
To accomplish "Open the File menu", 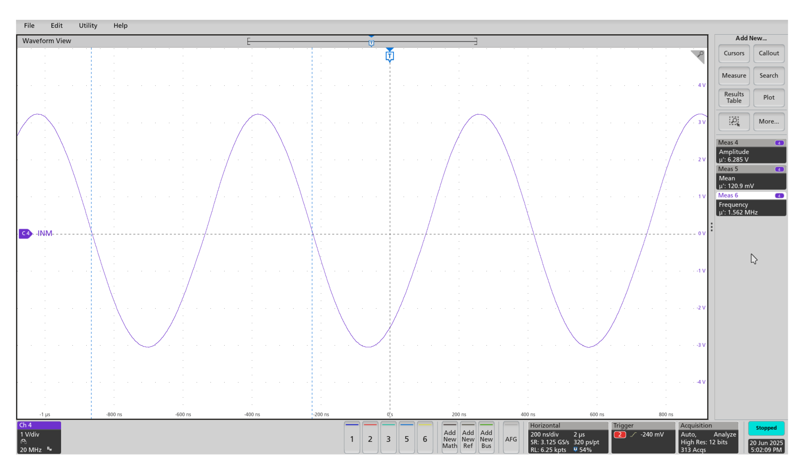I will [29, 26].
